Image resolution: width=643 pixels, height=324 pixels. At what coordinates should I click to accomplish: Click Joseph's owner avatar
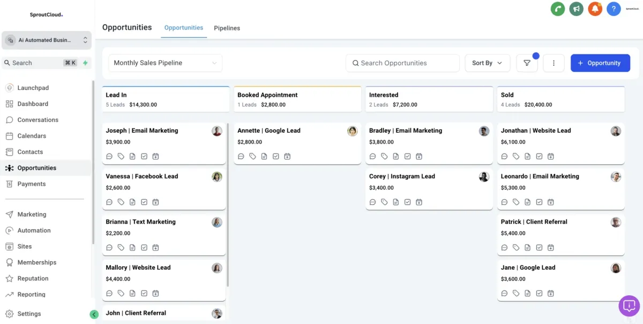pyautogui.click(x=217, y=131)
